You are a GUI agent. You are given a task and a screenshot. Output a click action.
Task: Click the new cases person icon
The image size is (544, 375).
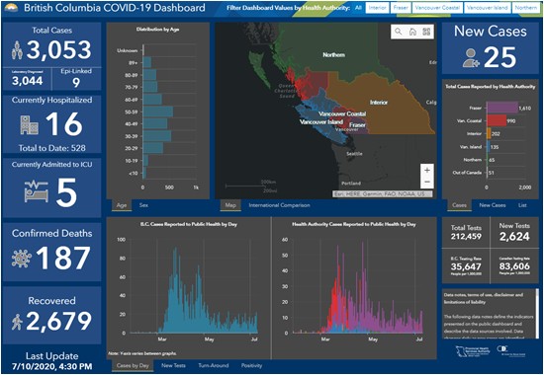[471, 58]
